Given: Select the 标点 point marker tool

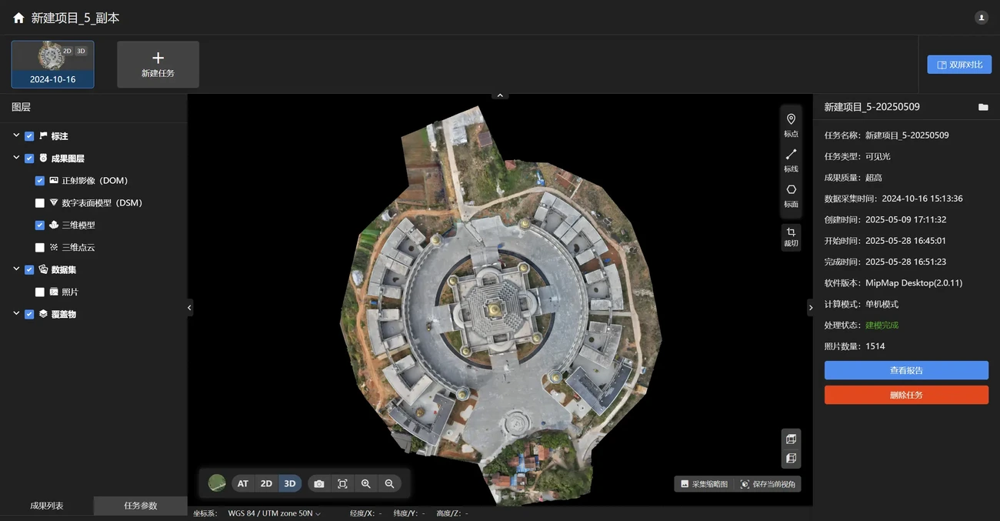Looking at the screenshot, I should (x=791, y=125).
